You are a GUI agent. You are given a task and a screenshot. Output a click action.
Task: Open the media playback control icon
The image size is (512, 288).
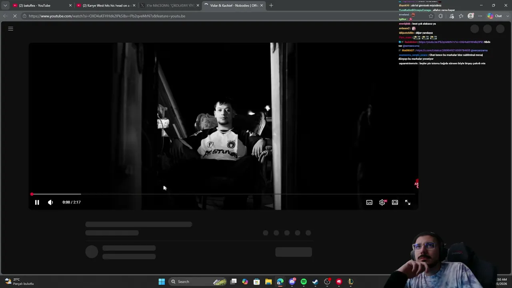452,16
